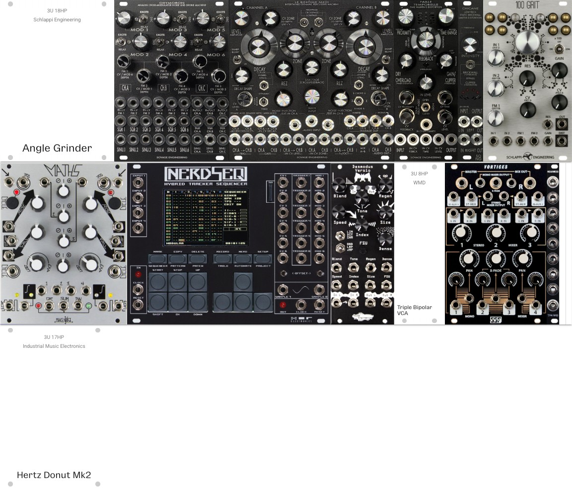The height and width of the screenshot is (488, 572).
Task: Adjust Desmodus Versio Speed knob
Action: pyautogui.click(x=339, y=212)
